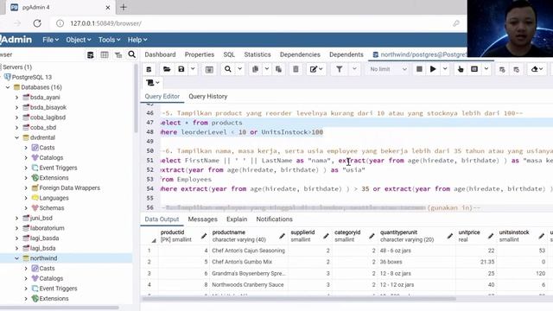Expand Schemas under dvdrental
The height and width of the screenshot is (311, 553).
click(x=26, y=208)
